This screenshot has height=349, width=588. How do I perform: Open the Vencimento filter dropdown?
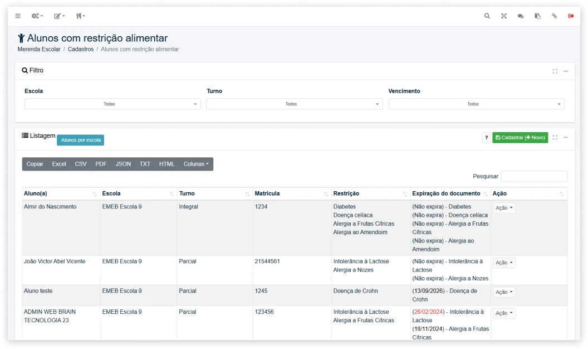pos(476,104)
